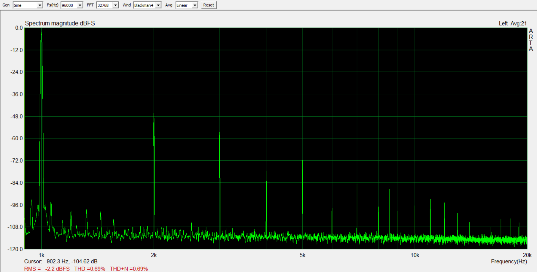The width and height of the screenshot is (537, 272).
Task: Click the 'RMS = -2.2 dBFS' readout
Action: pos(47,269)
